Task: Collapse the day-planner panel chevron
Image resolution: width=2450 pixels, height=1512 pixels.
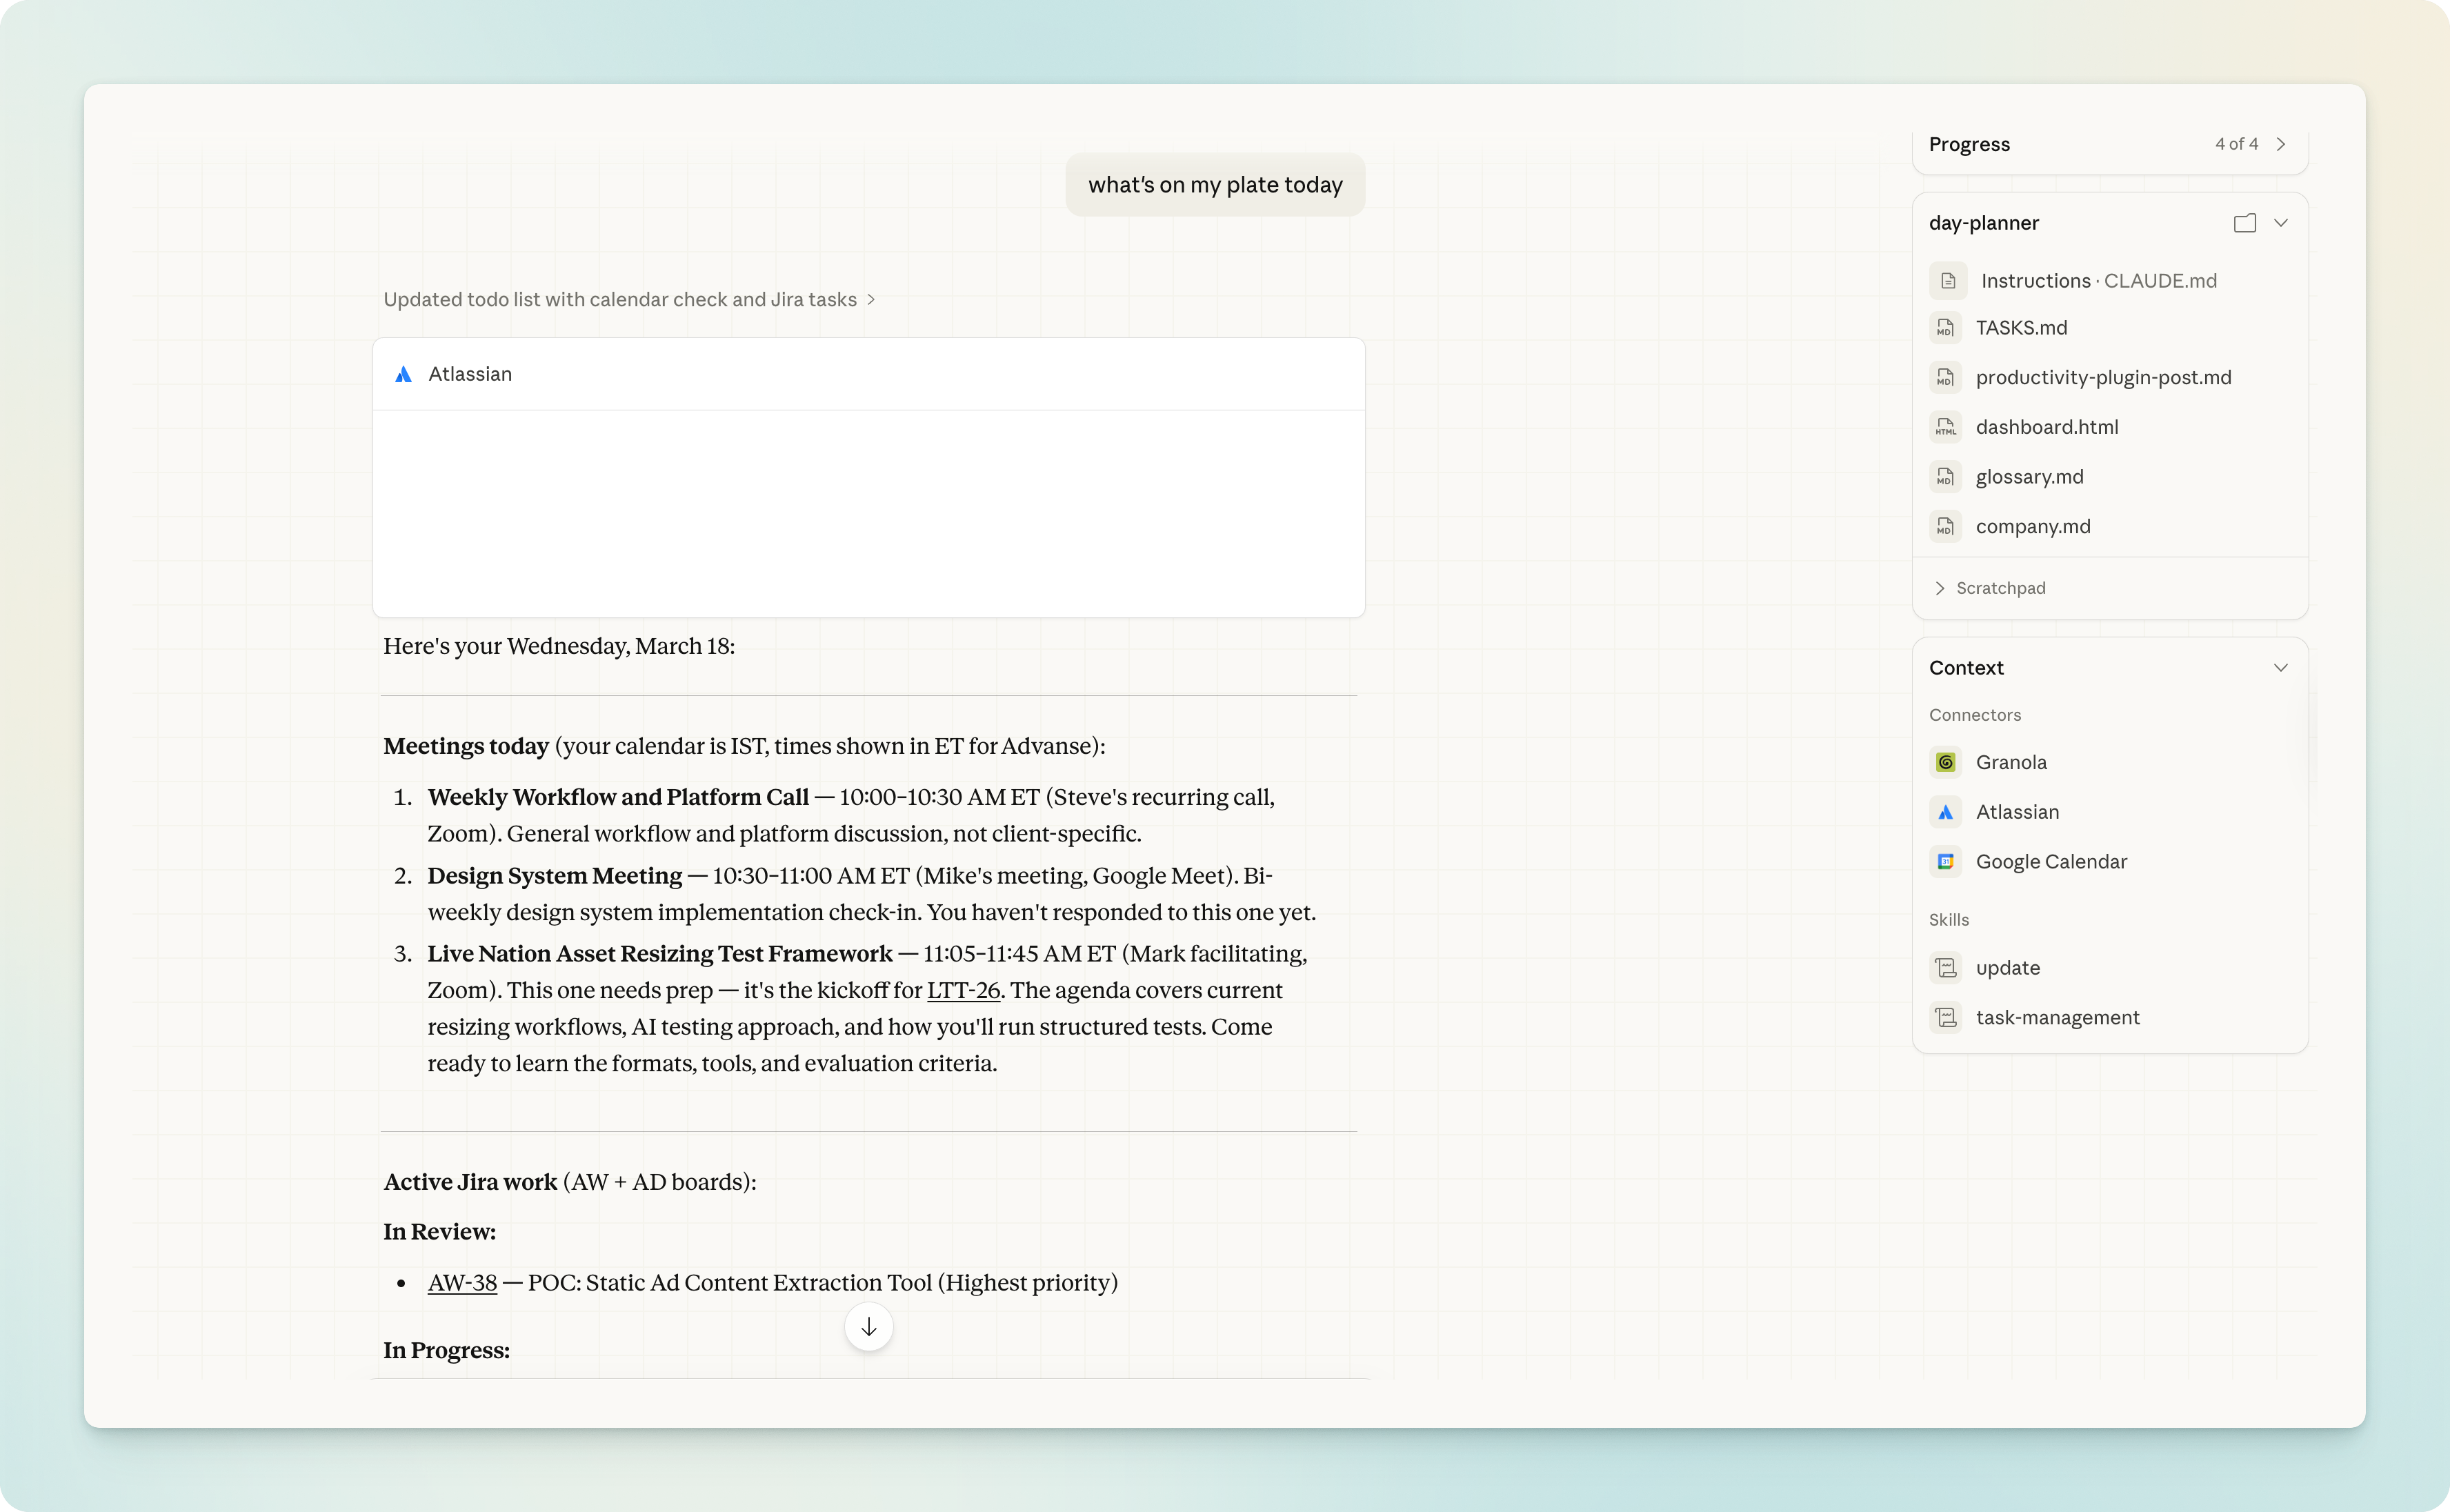Action: point(2281,222)
